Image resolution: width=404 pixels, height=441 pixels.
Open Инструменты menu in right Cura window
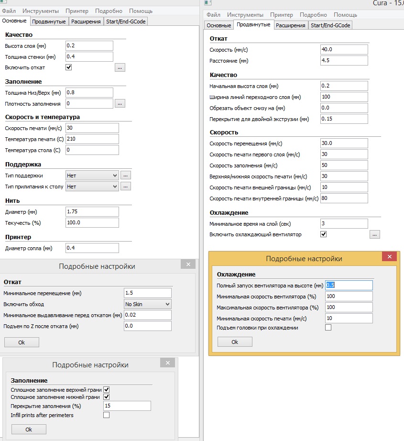245,15
